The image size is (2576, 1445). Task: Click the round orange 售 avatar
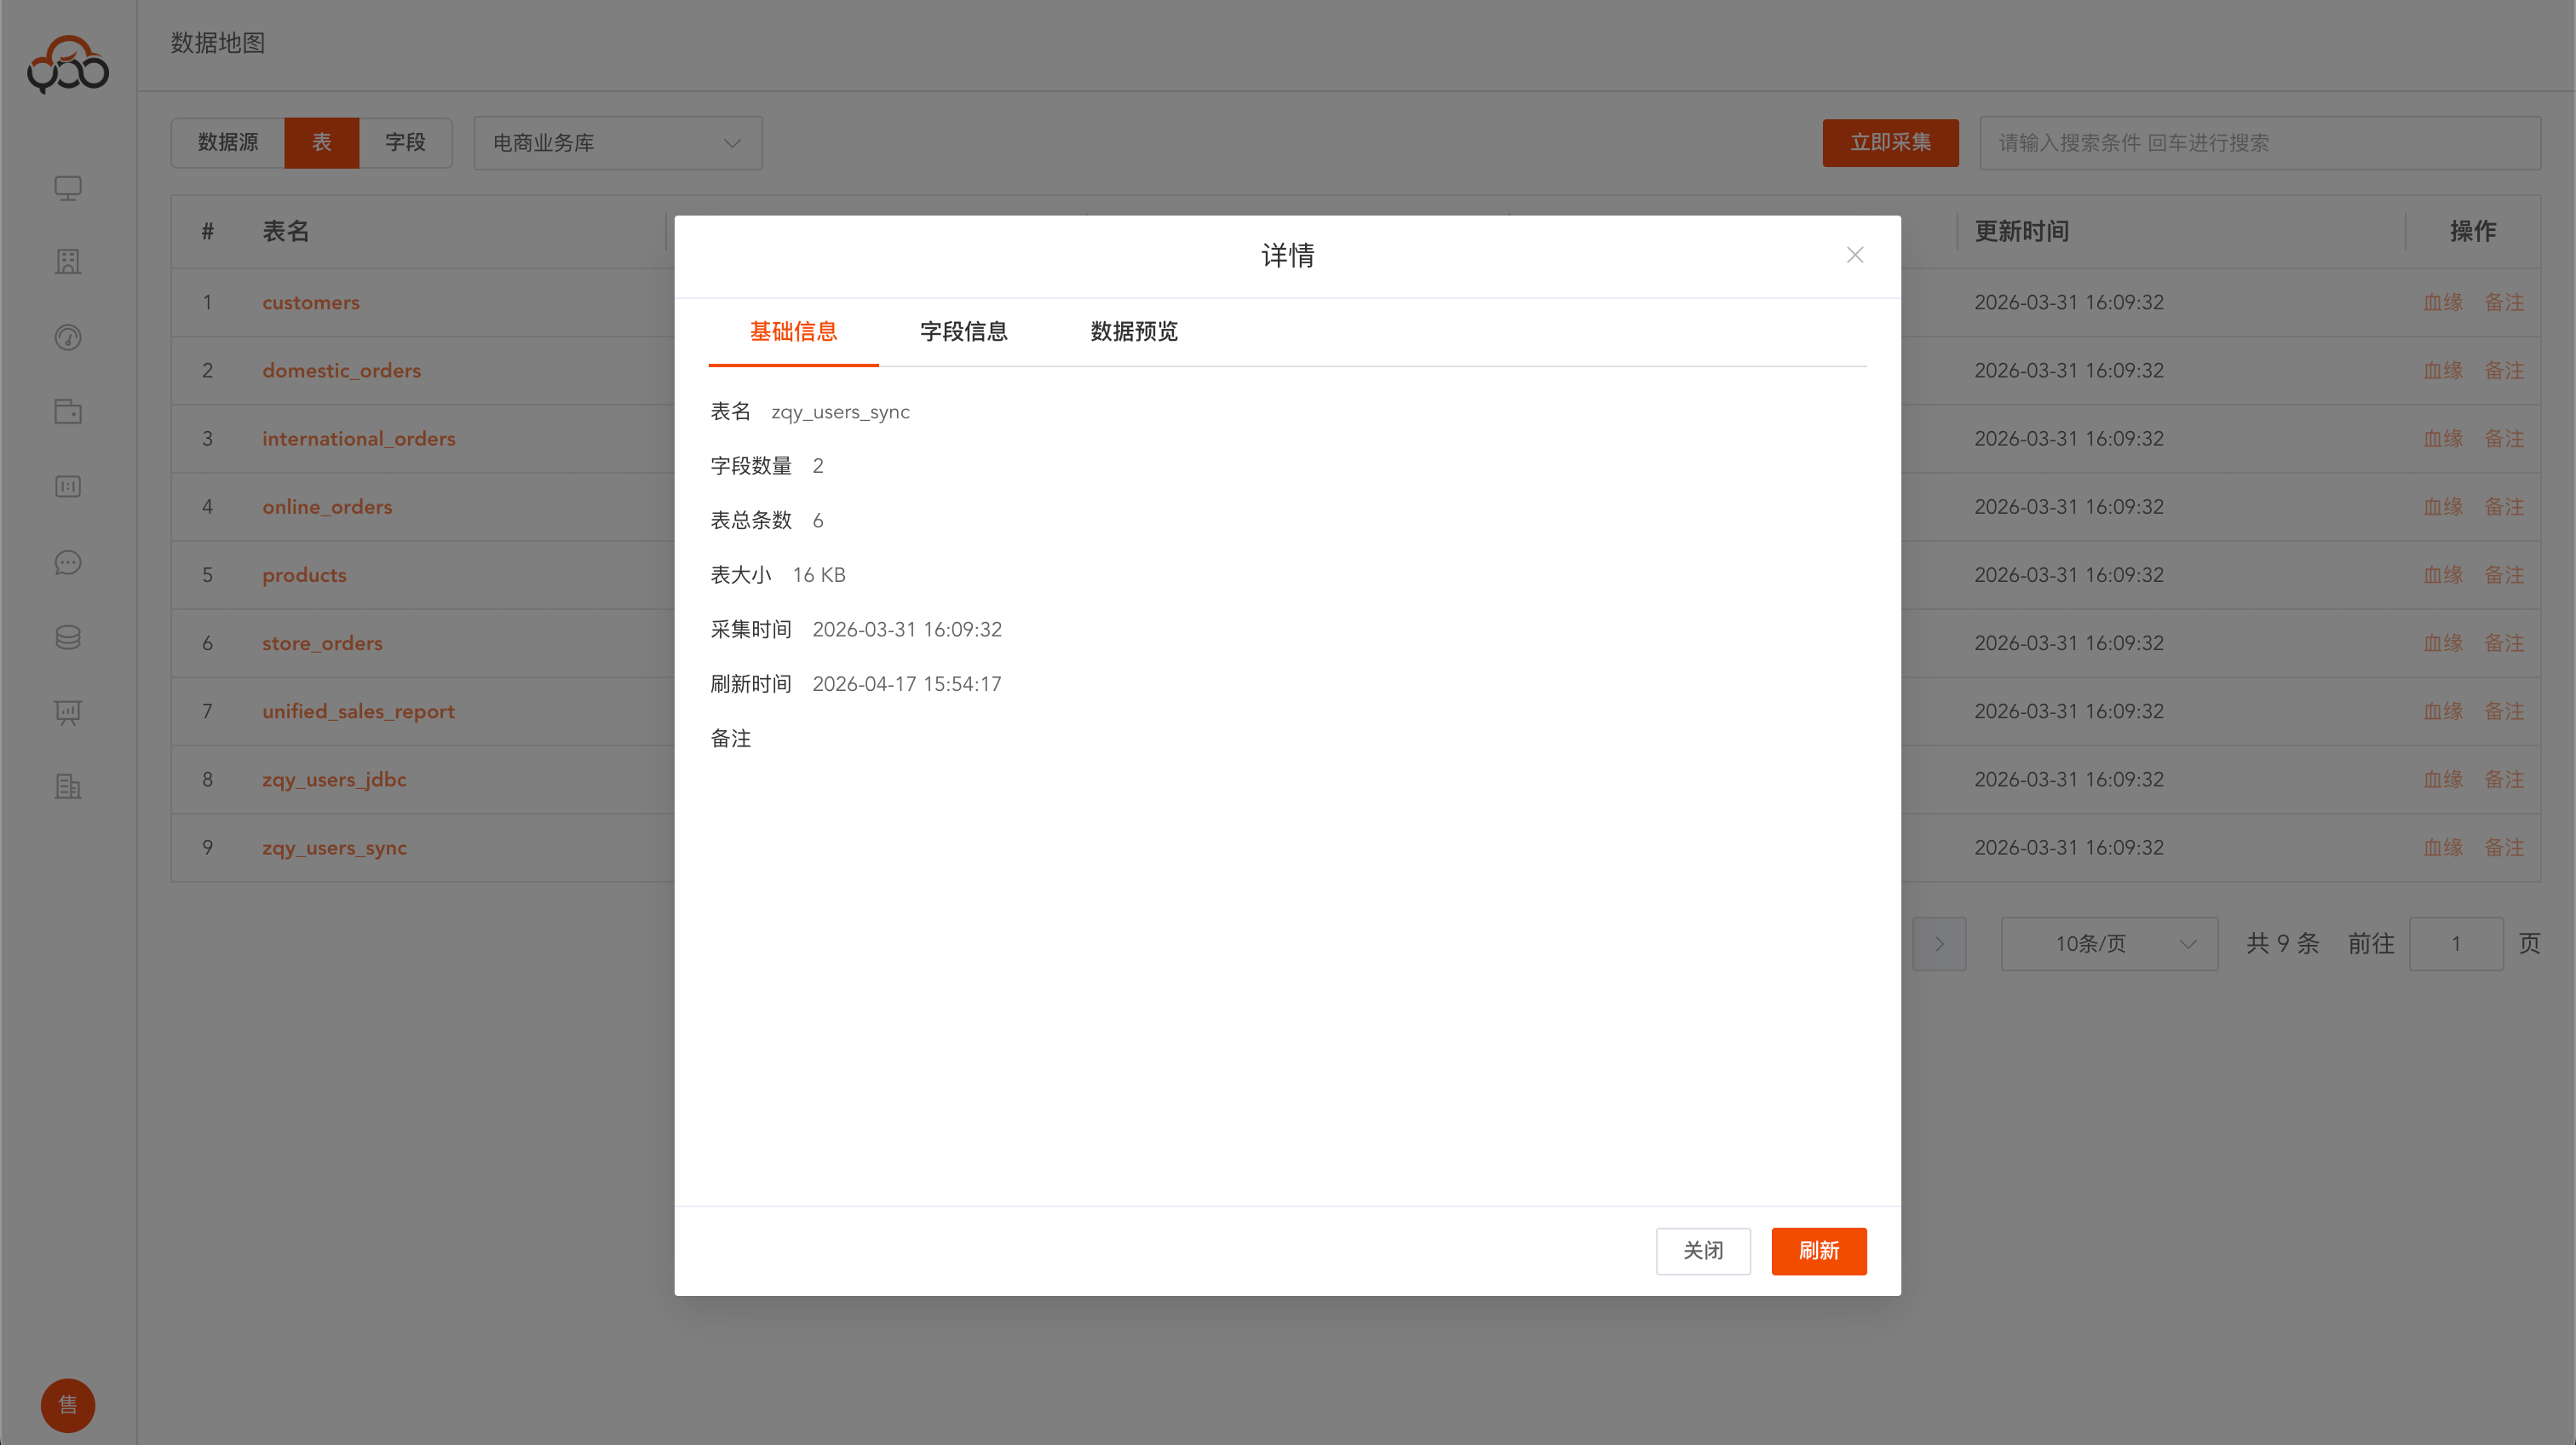coord(67,1405)
